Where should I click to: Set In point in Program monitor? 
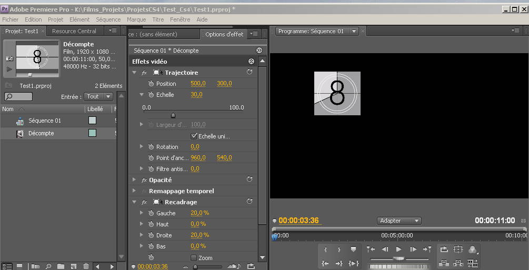(325, 249)
